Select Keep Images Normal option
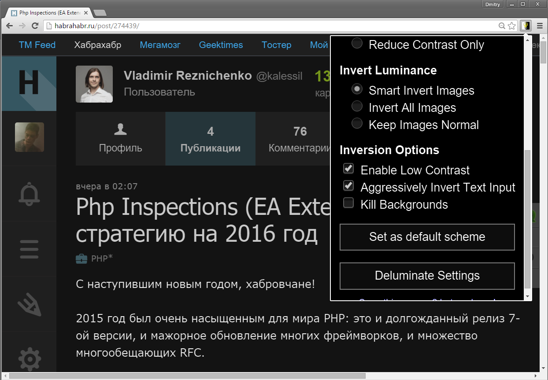Viewport: 548px width, 380px height. click(357, 124)
